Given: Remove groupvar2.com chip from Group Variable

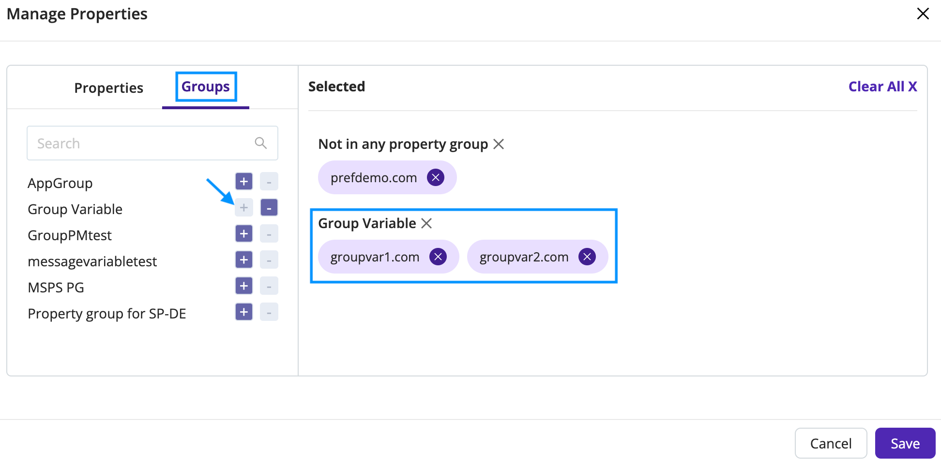Looking at the screenshot, I should [x=587, y=257].
